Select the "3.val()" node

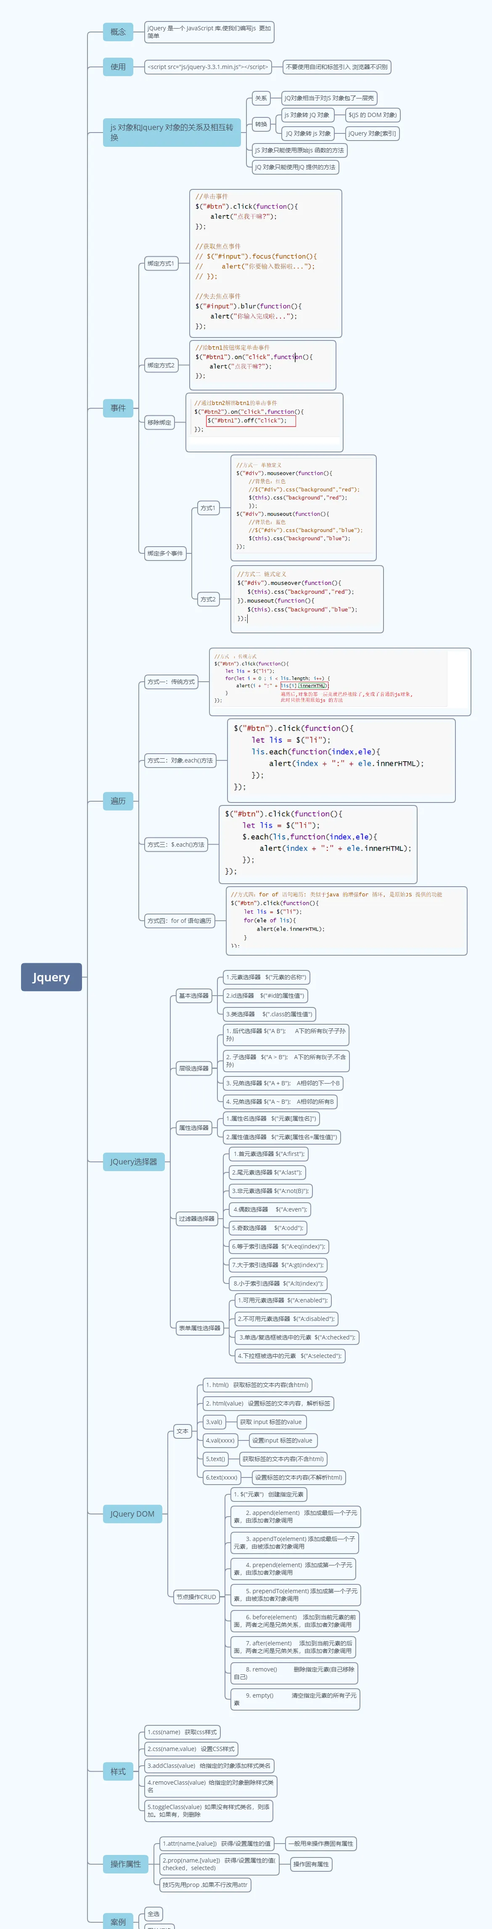tap(214, 1421)
